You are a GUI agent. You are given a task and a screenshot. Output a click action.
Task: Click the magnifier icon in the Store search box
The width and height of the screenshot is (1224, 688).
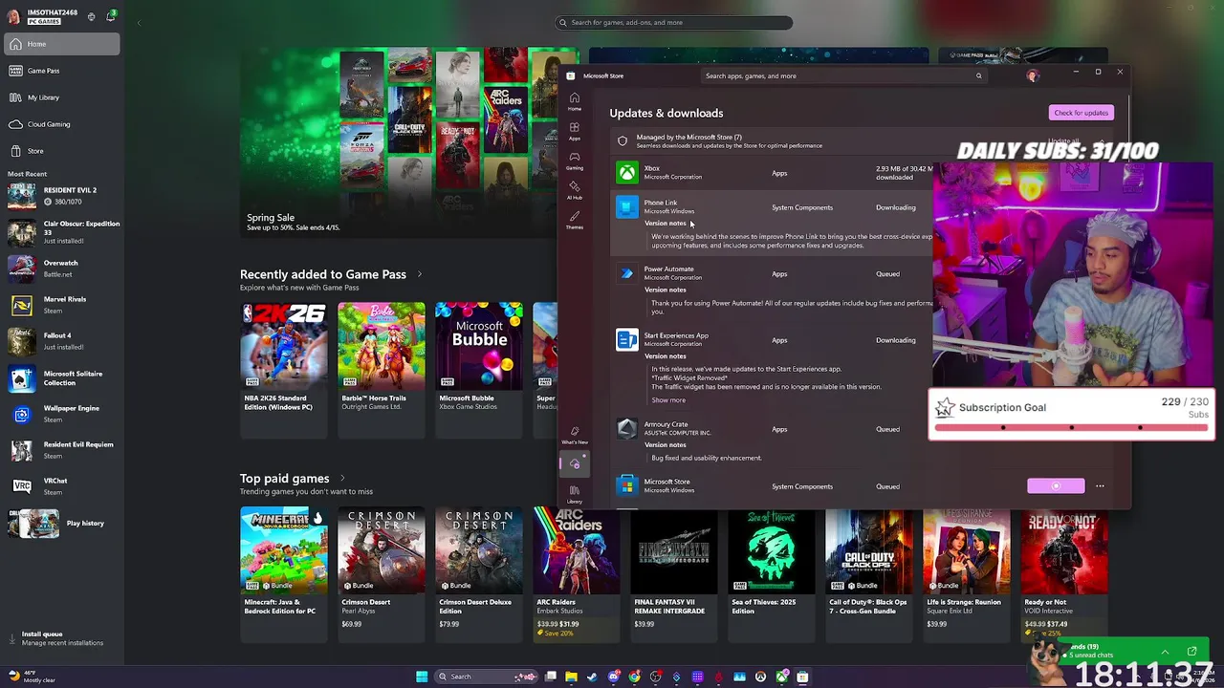pos(978,75)
